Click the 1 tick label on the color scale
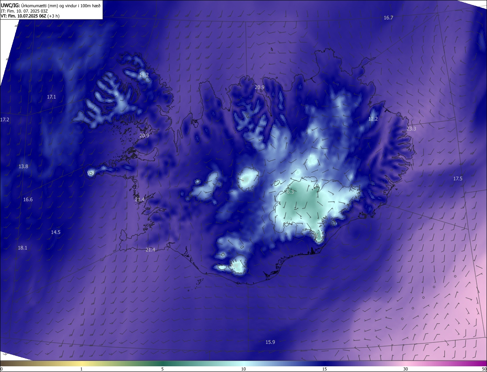487x372 pixels. tap(81, 369)
